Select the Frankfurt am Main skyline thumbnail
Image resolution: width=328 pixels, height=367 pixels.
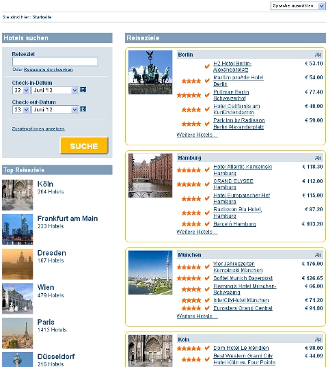click(18, 229)
